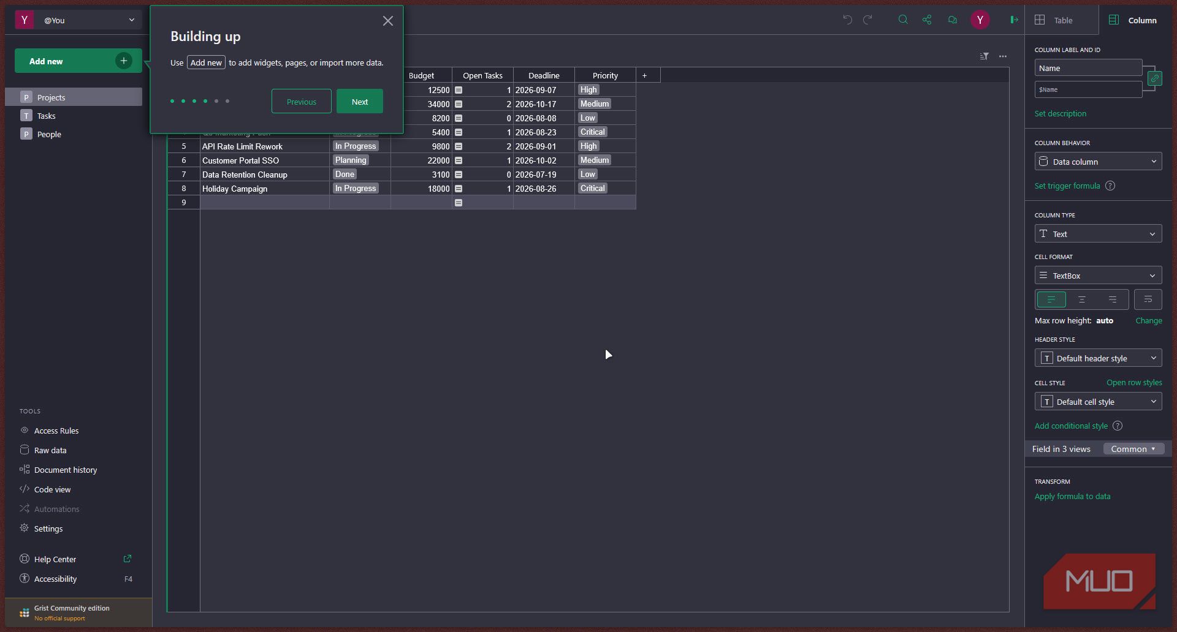Screen dimensions: 1177x632
Task: Expand the @You workspace dropdown
Action: (78, 20)
